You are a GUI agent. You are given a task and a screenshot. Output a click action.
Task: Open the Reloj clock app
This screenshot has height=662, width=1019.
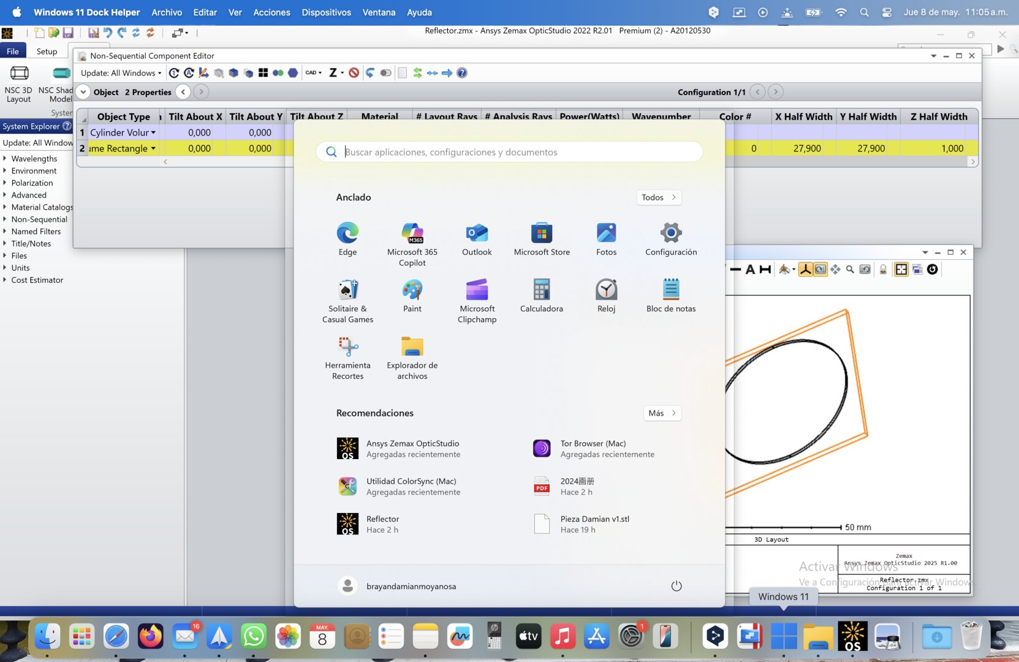click(606, 296)
